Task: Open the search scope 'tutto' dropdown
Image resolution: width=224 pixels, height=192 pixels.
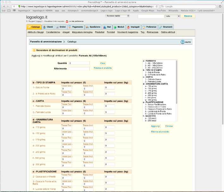Action: tap(173, 16)
